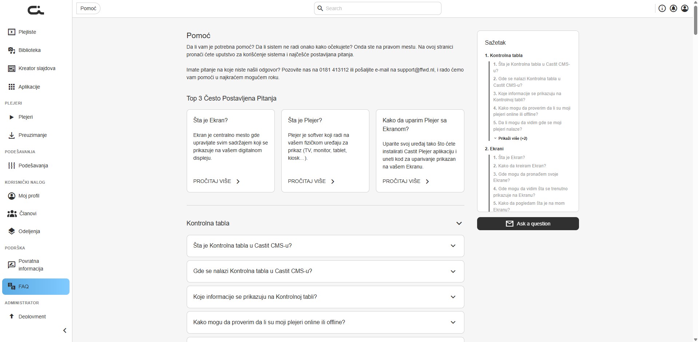Click Sažetak item Koje informacije se prikazuju
This screenshot has width=698, height=342.
pyautogui.click(x=527, y=97)
